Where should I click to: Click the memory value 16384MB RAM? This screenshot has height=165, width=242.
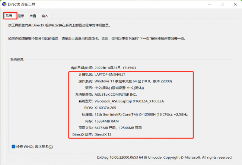(106, 121)
